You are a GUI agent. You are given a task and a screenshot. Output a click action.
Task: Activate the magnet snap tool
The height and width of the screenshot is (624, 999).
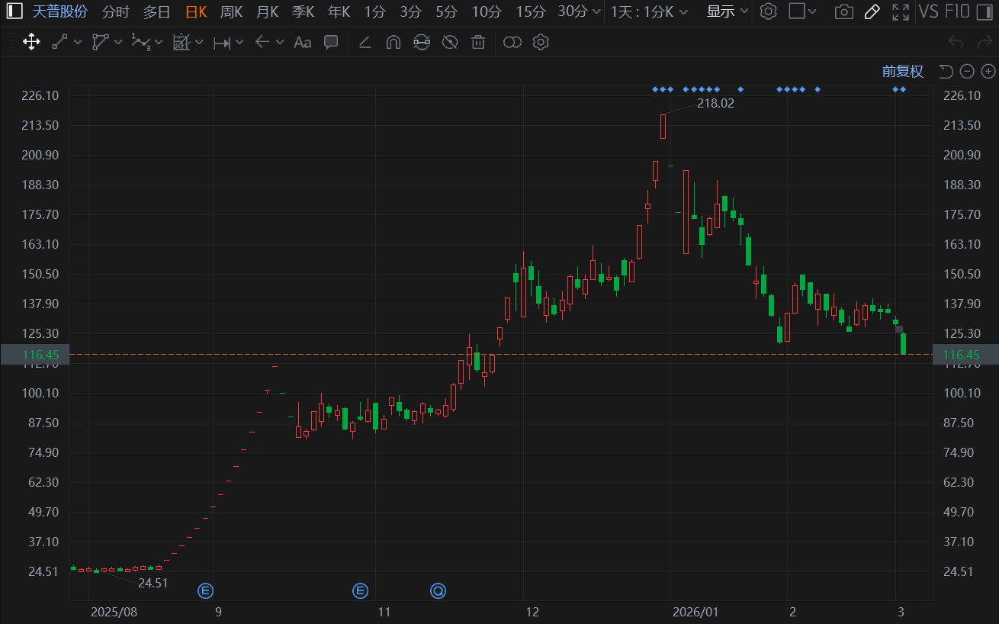[393, 42]
